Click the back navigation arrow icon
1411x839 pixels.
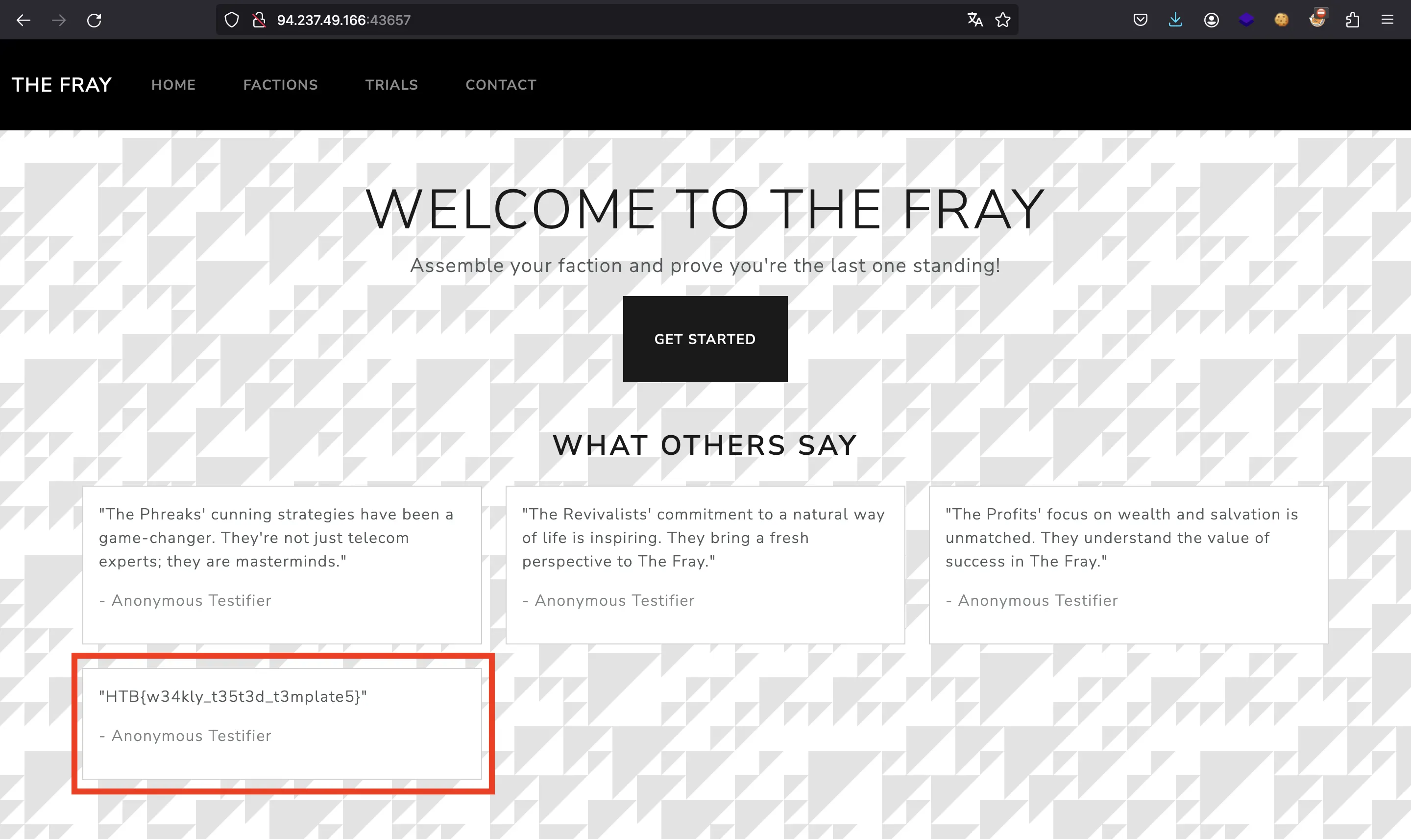23,19
